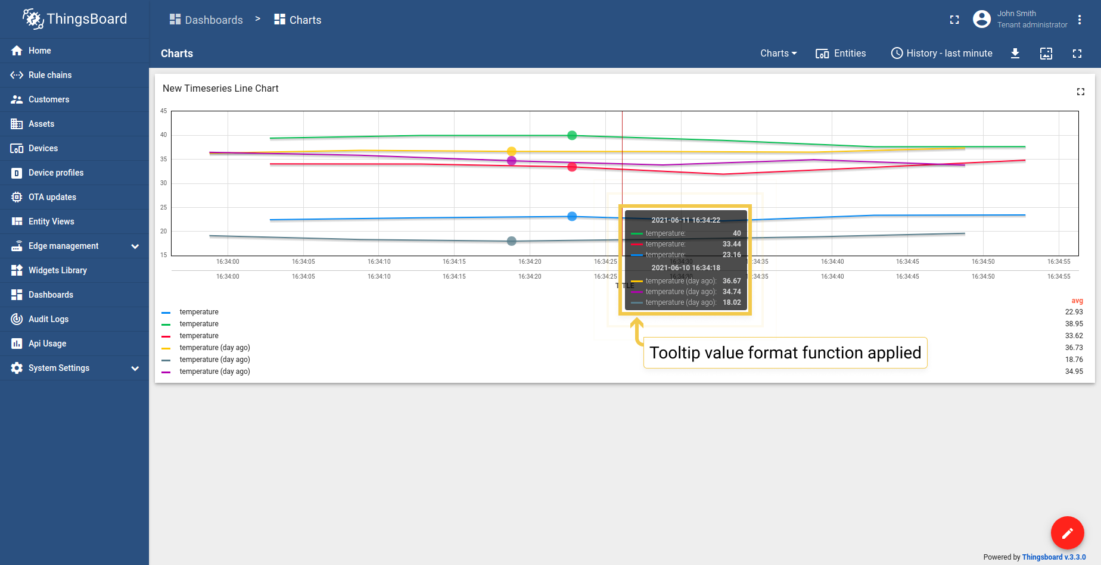
Task: Open the Entities selector button
Action: 841,54
